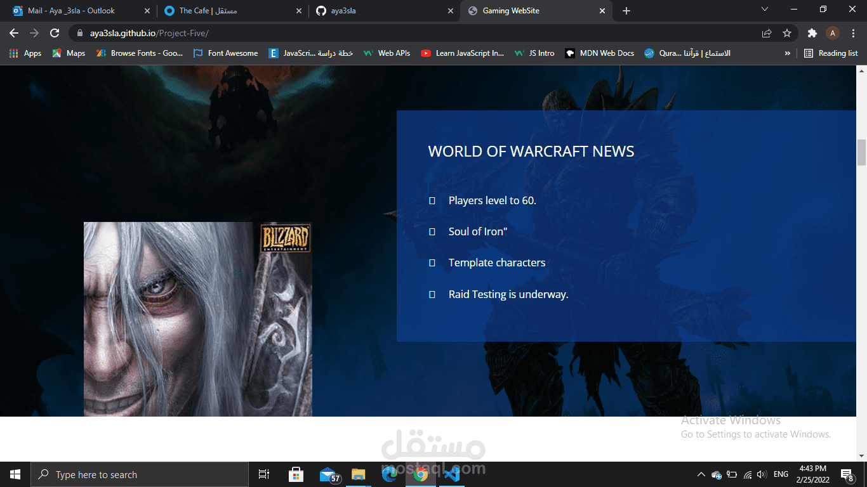Open the JavaScript study plan bookmark

tap(310, 53)
